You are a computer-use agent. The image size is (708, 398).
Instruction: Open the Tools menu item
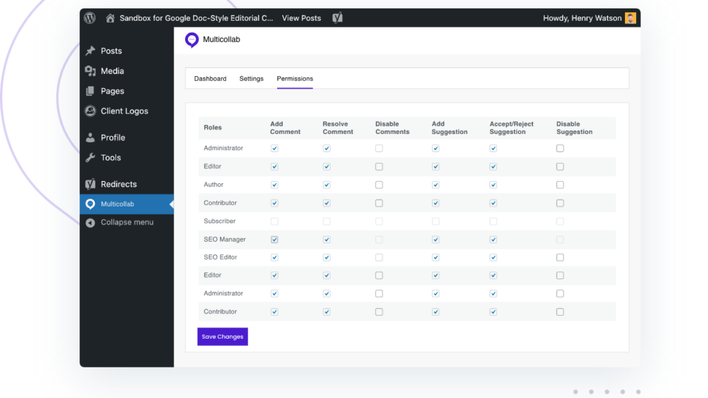111,158
